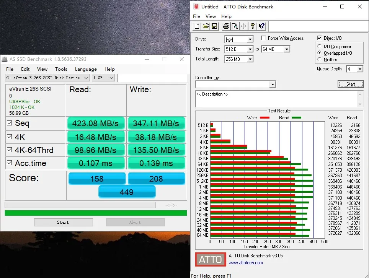Click the Help question mark icon in ATTO
The image size is (369, 278).
click(253, 26)
